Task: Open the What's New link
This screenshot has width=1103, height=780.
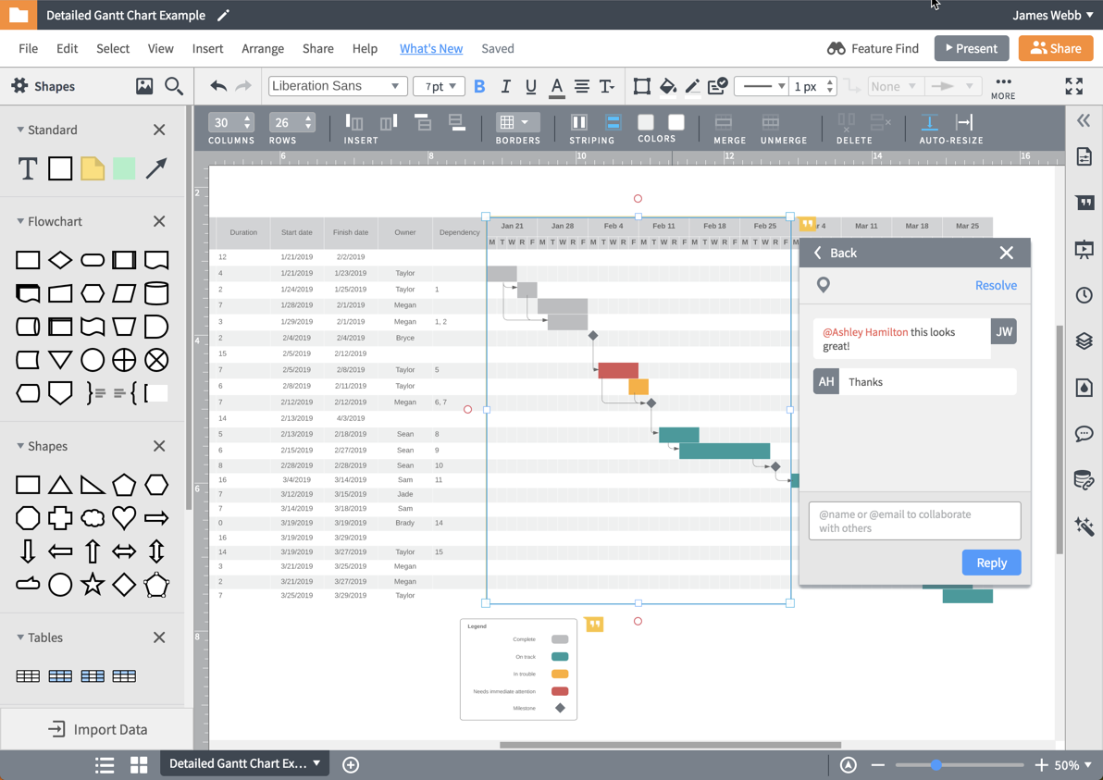Action: coord(431,48)
